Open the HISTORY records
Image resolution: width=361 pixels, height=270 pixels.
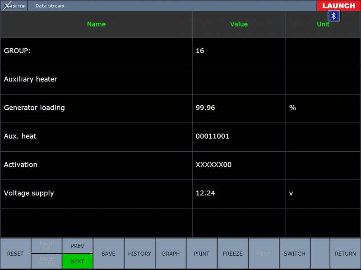139,253
